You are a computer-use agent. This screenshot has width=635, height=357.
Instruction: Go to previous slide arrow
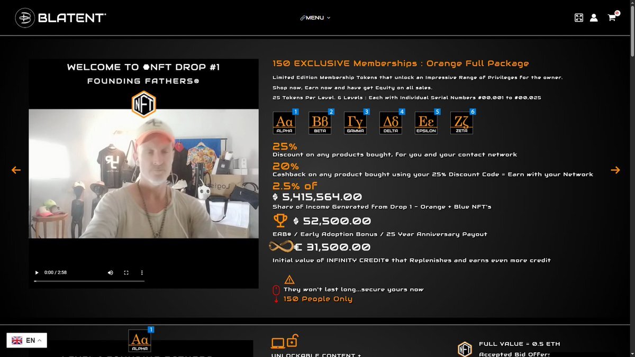(16, 170)
